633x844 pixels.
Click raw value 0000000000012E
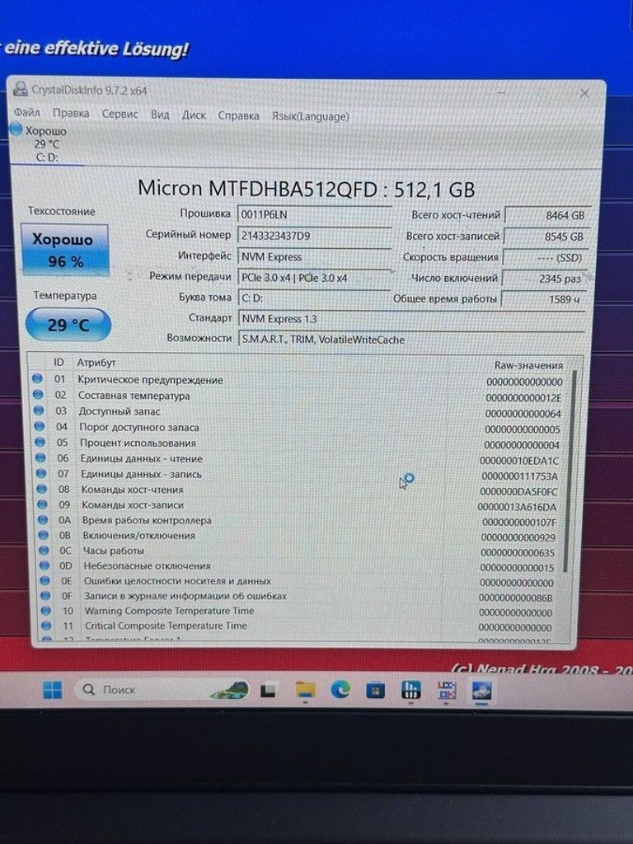(x=523, y=398)
